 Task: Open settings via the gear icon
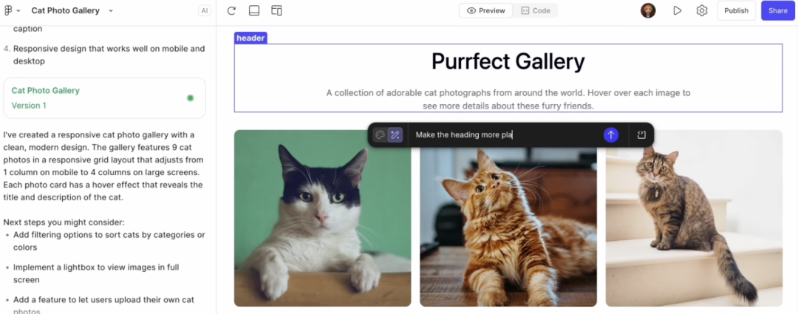click(701, 11)
